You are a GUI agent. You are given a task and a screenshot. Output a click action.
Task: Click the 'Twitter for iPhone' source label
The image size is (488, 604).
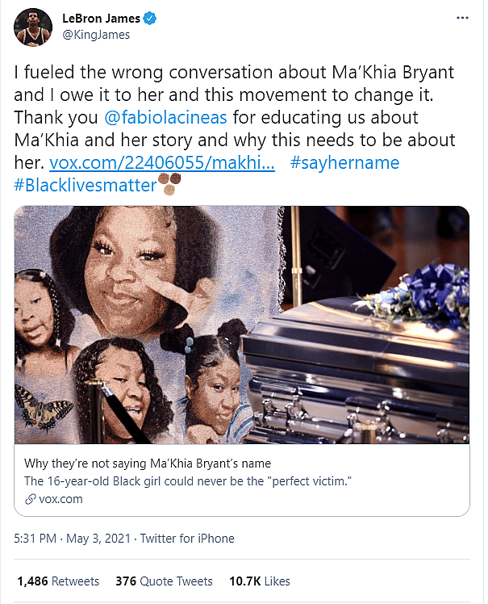187,539
